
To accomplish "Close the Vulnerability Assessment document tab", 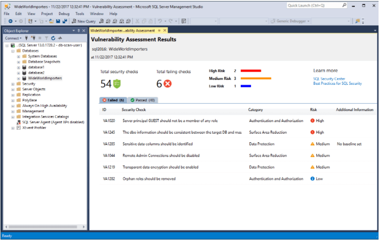I will click(x=165, y=30).
